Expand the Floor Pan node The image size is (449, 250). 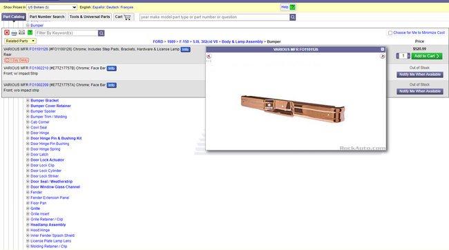coord(28,203)
